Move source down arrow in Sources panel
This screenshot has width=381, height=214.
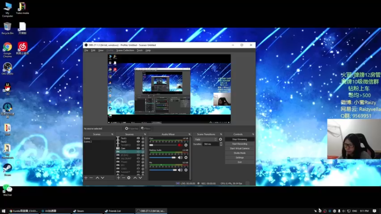click(x=140, y=178)
